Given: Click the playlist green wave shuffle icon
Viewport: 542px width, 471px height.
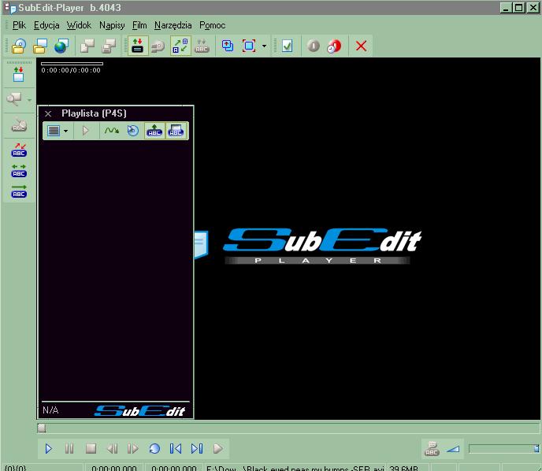Looking at the screenshot, I should click(111, 131).
